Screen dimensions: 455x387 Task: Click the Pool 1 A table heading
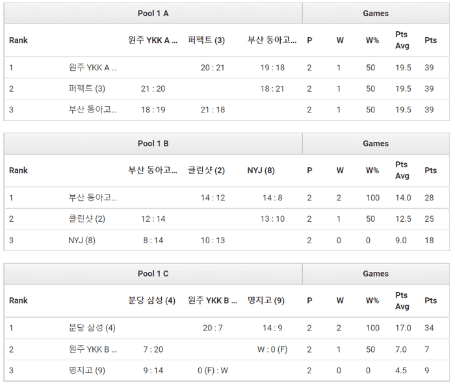[153, 13]
